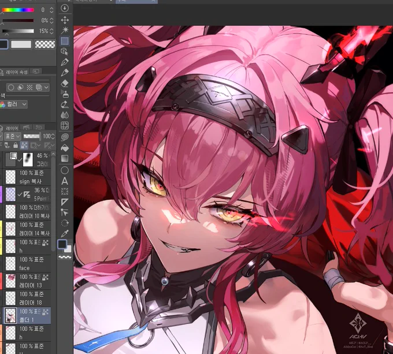Open the tab right of 레이어 tab
Image resolution: width=393 pixels, height=354 pixels.
click(27, 128)
